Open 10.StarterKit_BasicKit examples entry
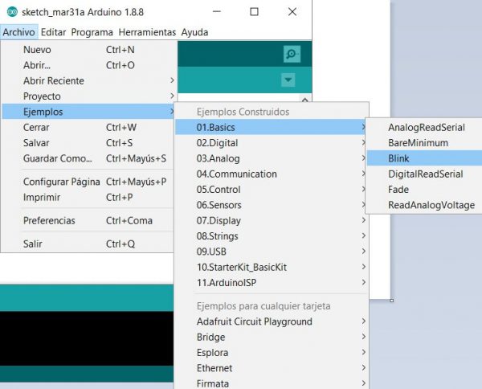Screen dimensions: 482x389 pos(272,267)
